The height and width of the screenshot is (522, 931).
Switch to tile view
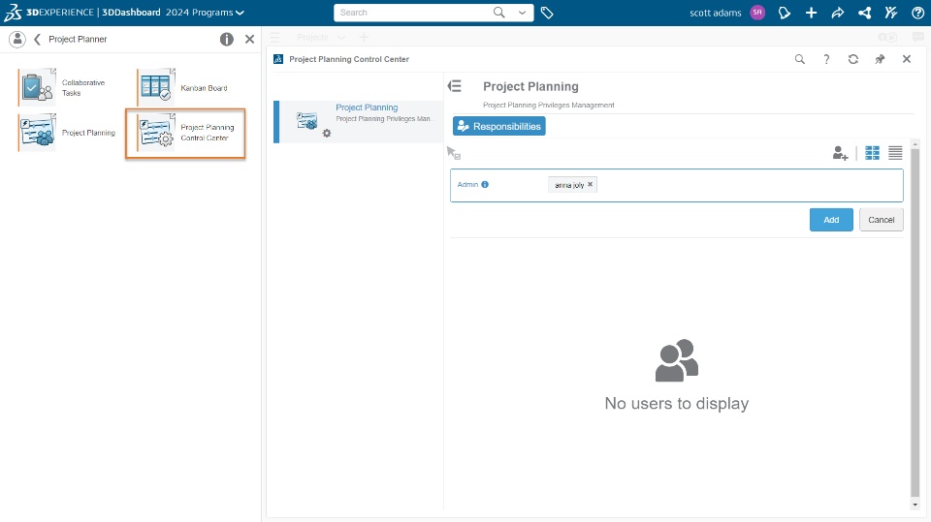coord(872,153)
